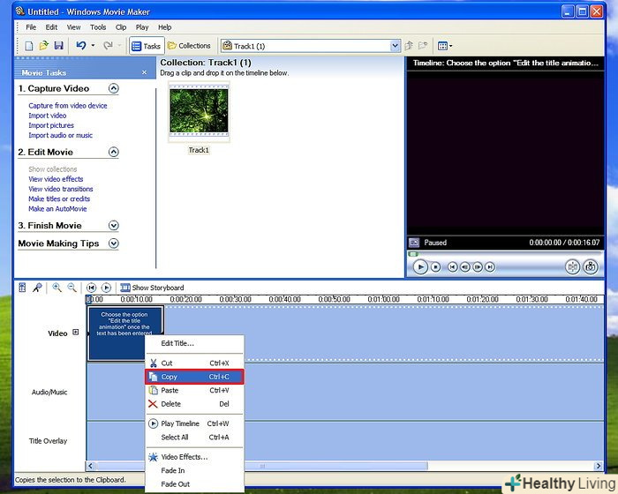618x494 pixels.
Task: Zoom in on the timeline
Action: click(x=57, y=288)
